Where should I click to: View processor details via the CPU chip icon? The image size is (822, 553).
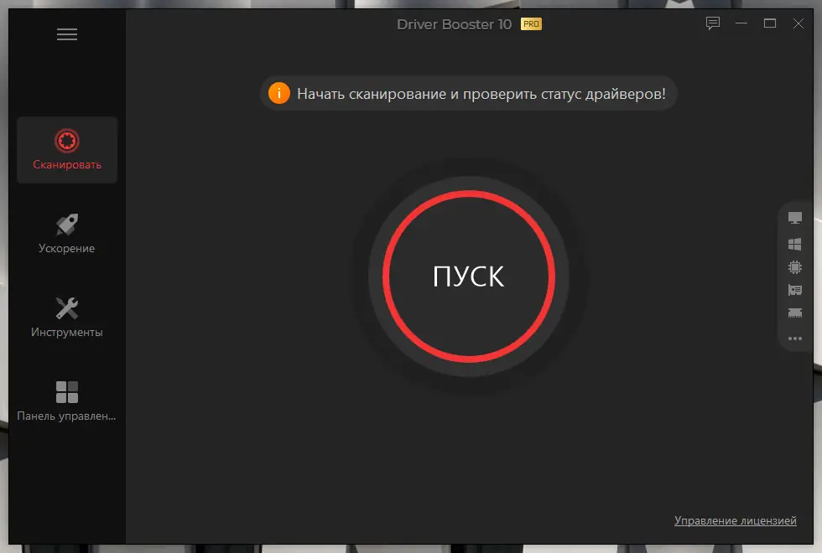pyautogui.click(x=794, y=267)
